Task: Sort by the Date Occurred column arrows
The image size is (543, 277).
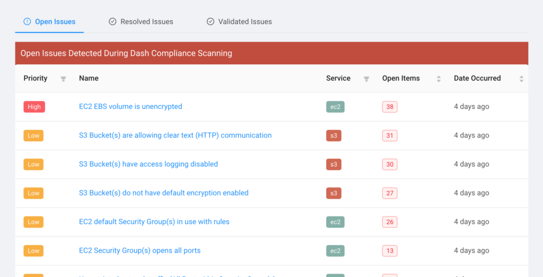Action: pyautogui.click(x=521, y=79)
